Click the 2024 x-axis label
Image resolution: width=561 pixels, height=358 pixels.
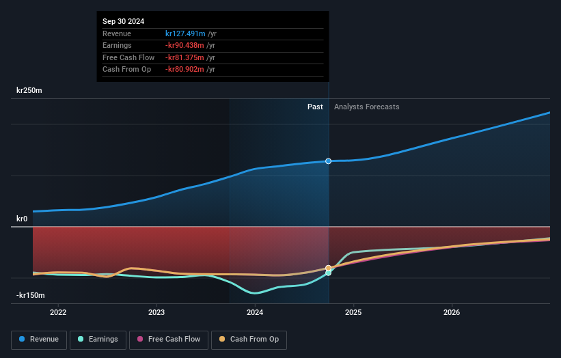(255, 312)
